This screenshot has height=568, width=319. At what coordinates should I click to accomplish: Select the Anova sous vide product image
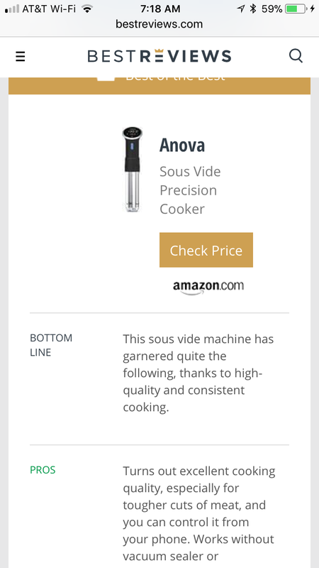point(132,169)
